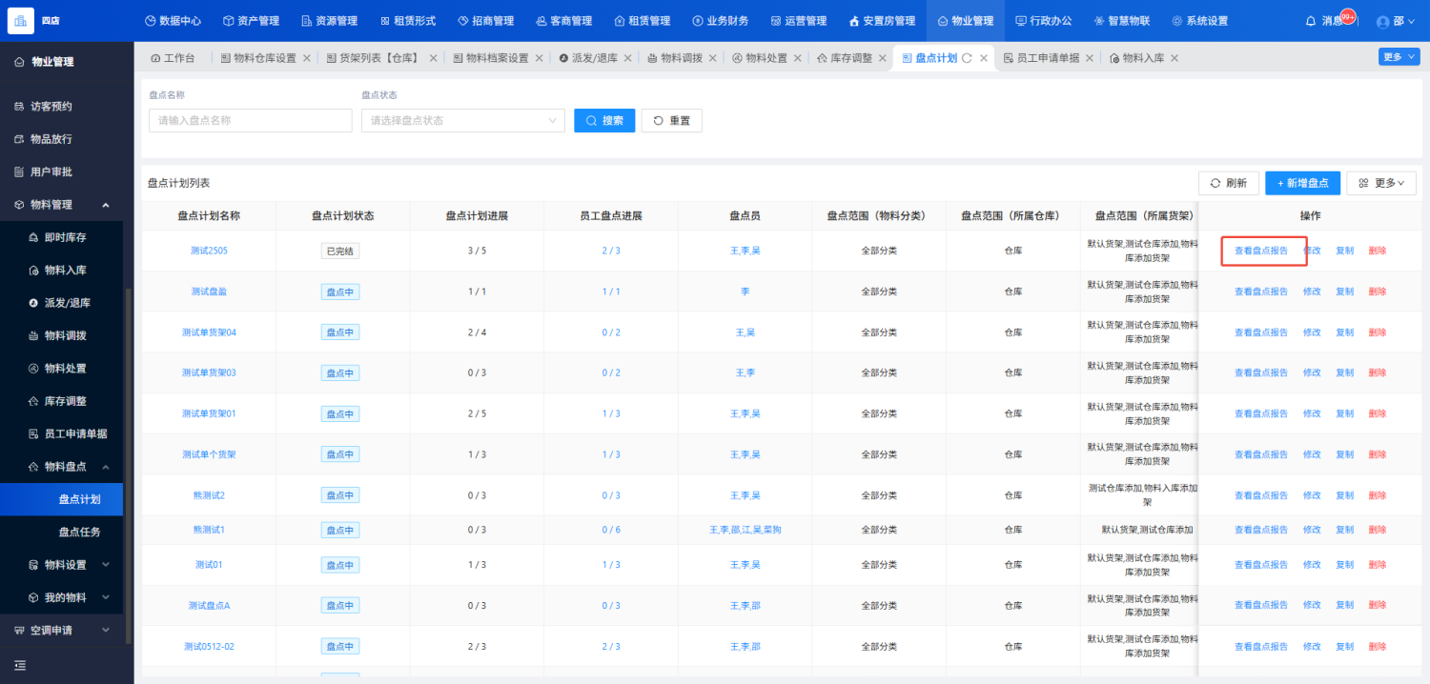Select 盘点任务 in the sidebar
1430x684 pixels.
pos(79,533)
